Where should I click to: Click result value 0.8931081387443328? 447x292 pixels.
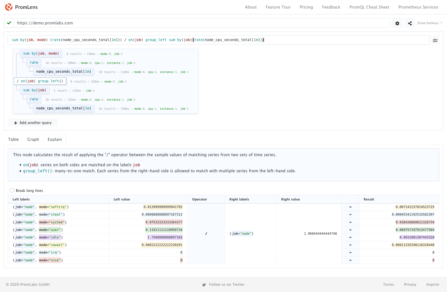[x=417, y=237]
